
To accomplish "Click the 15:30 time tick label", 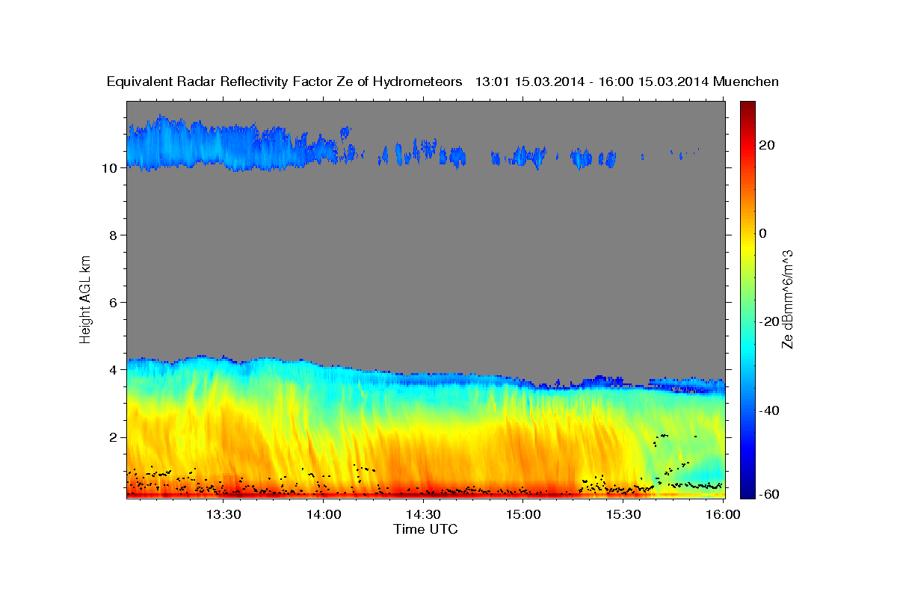I will click(623, 514).
